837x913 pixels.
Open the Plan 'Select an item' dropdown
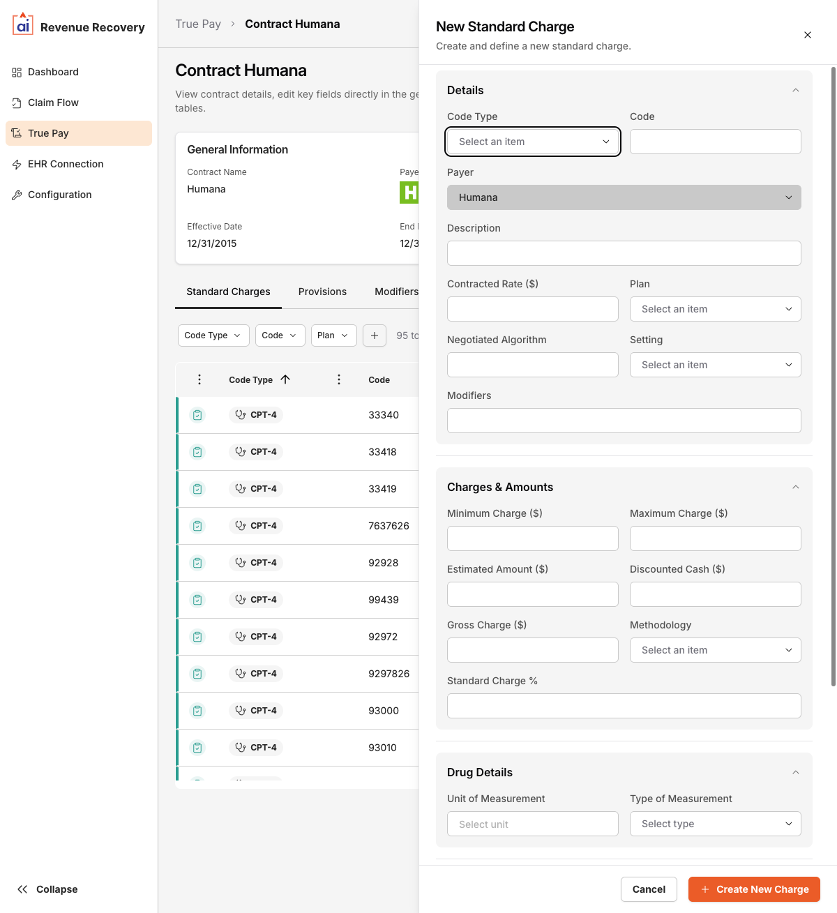click(x=715, y=309)
